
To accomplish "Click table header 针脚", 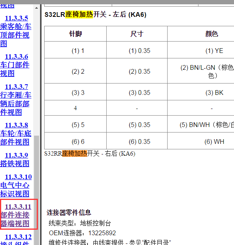I will (x=75, y=34).
